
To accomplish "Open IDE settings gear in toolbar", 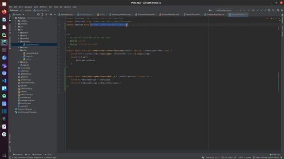I will [282, 11].
